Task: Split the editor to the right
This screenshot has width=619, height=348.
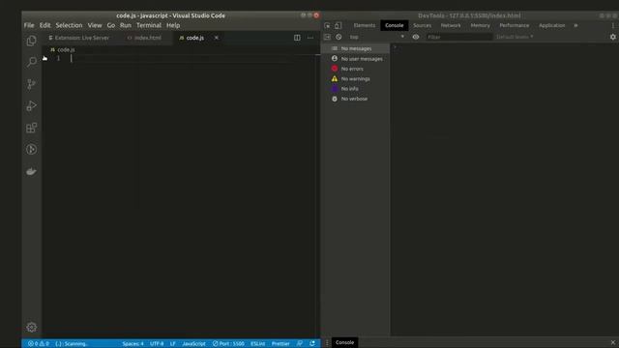Action: [x=297, y=38]
